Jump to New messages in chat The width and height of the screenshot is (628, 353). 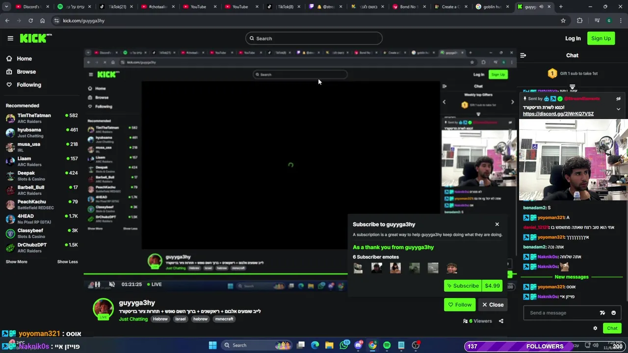572,277
